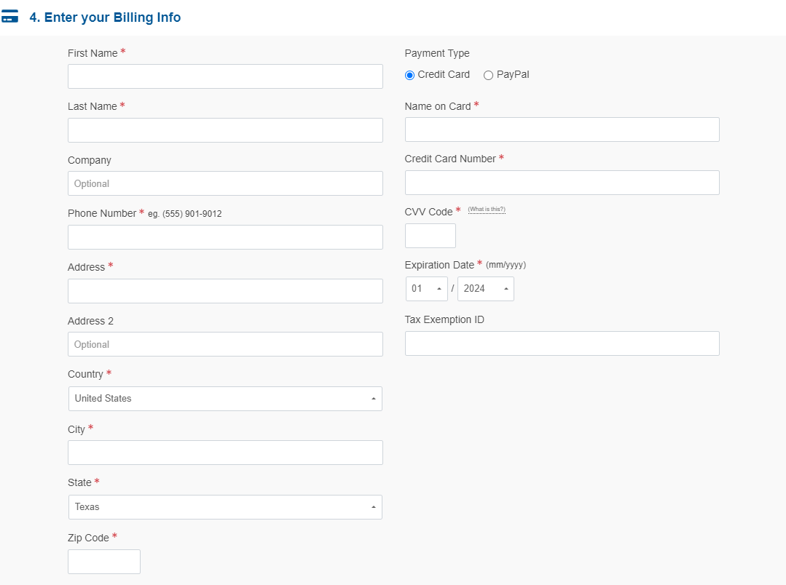Click the 'eg. (555) 901-9012' phone hint

(x=185, y=214)
